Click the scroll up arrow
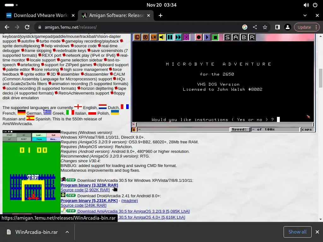323x242 pixels. (x=320, y=36)
